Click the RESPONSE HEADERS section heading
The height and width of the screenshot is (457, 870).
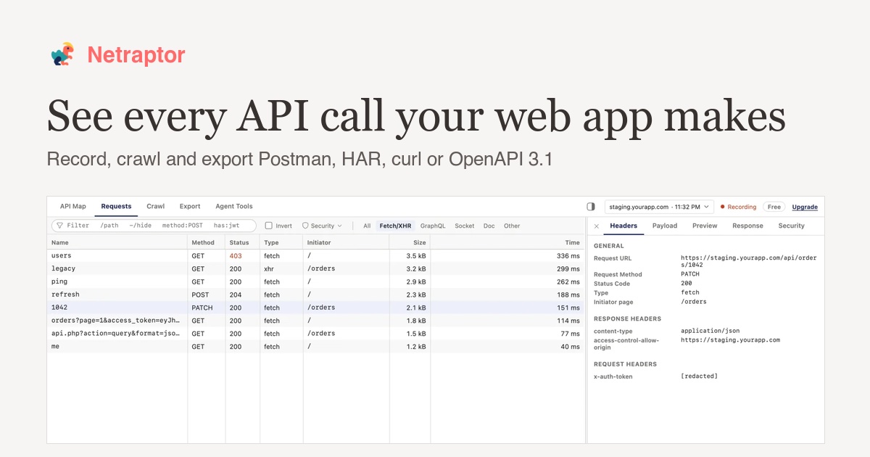(x=628, y=319)
